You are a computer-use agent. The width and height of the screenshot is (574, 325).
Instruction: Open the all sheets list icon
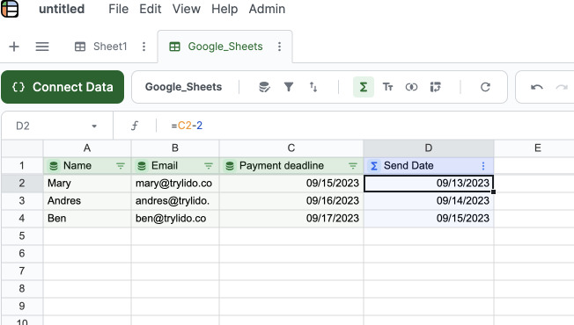click(x=42, y=47)
